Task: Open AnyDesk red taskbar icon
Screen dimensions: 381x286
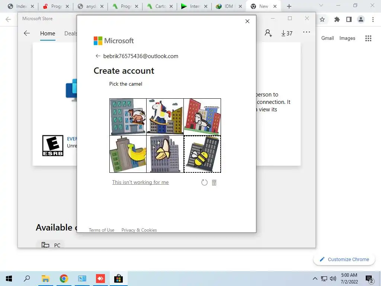Action: point(100,279)
